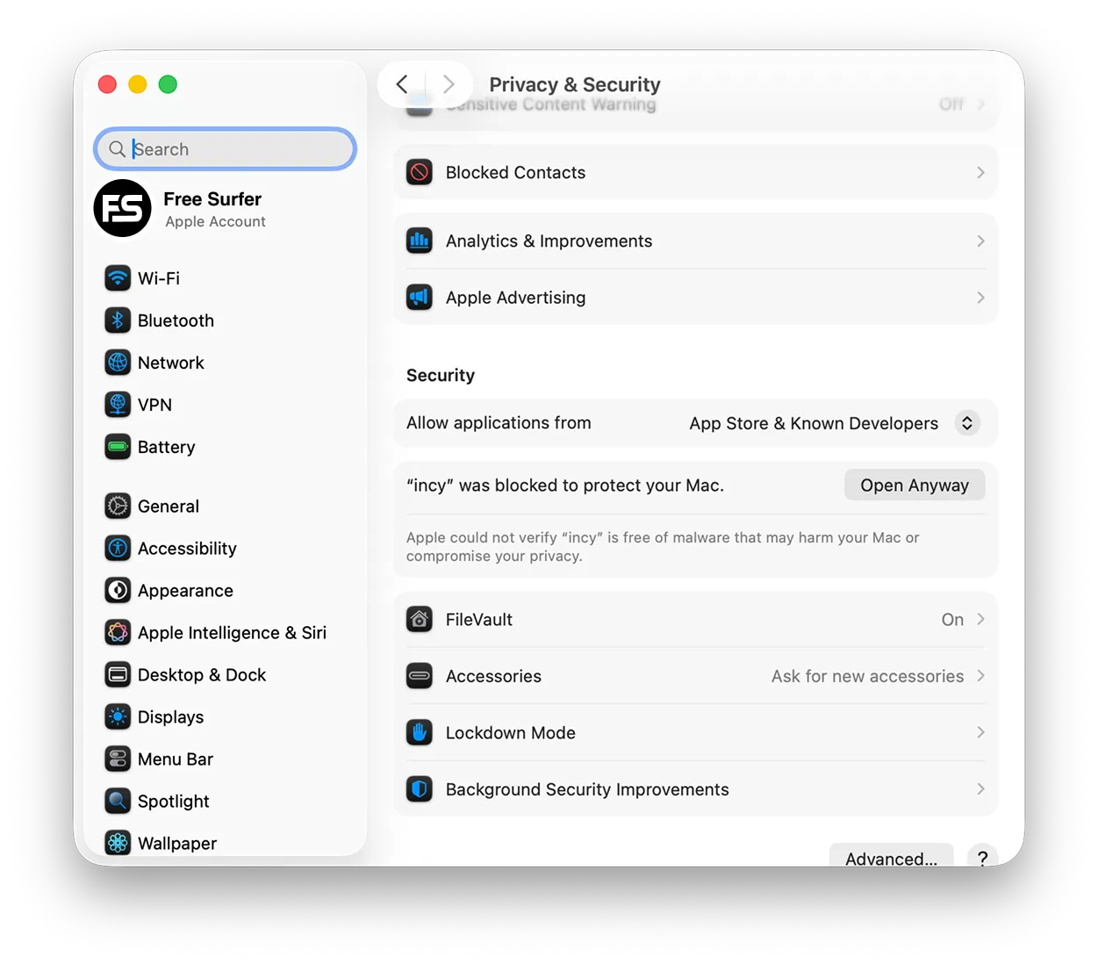Select the Bluetooth icon in sidebar
The height and width of the screenshot is (964, 1098).
118,320
